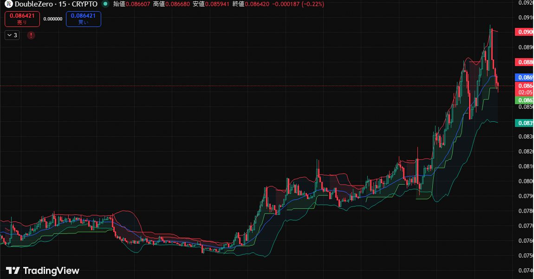The height and width of the screenshot is (279, 534).
Task: Click the 0.0750 price scale tick
Action: pyautogui.click(x=526, y=255)
